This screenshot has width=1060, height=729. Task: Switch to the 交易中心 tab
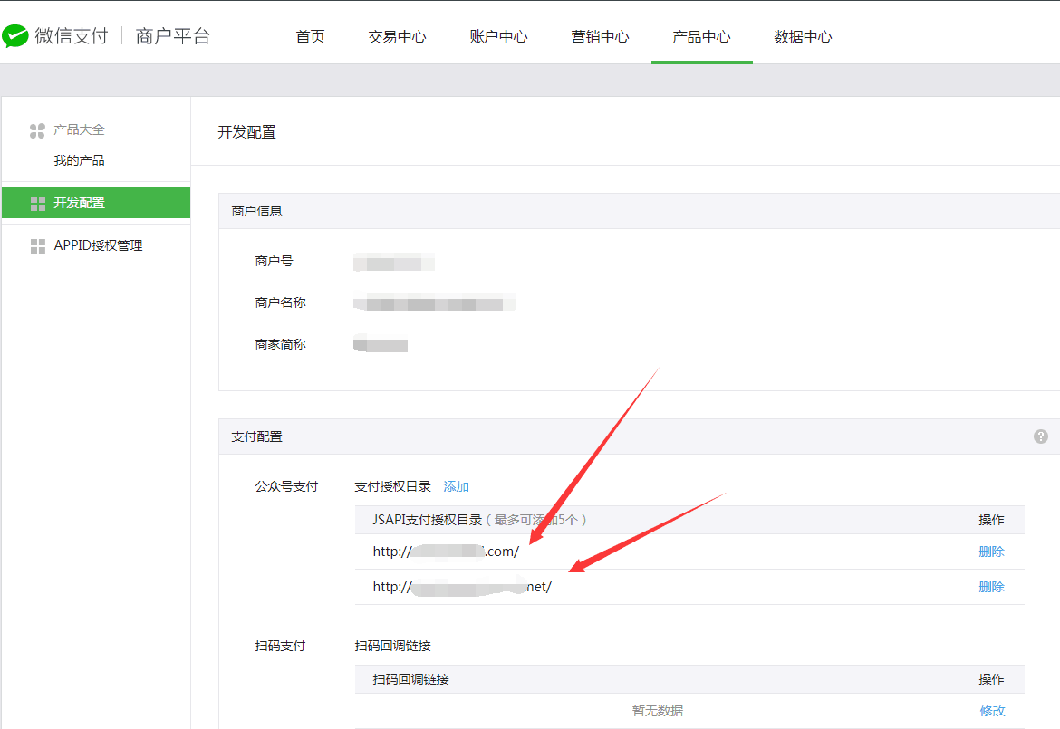click(x=397, y=37)
